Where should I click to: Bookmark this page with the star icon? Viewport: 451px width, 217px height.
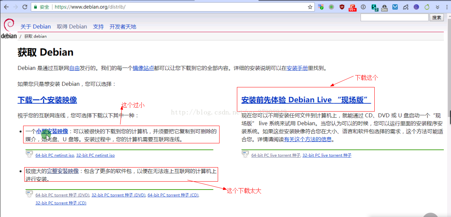[310, 7]
